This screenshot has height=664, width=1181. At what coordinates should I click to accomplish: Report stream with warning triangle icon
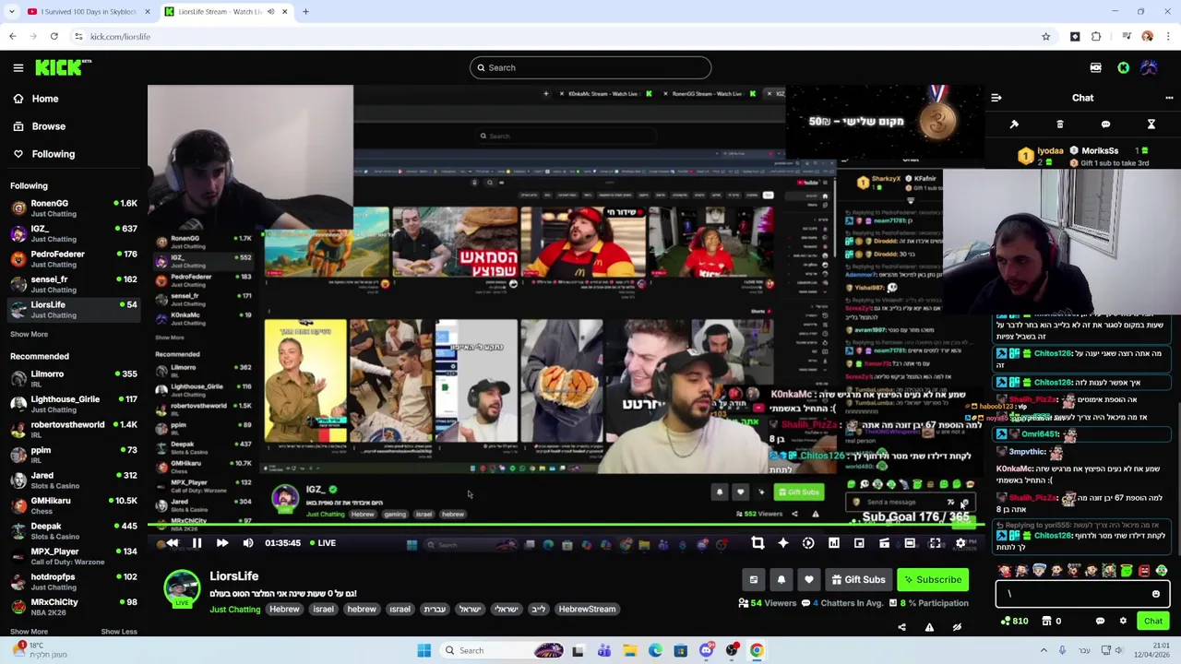929,627
